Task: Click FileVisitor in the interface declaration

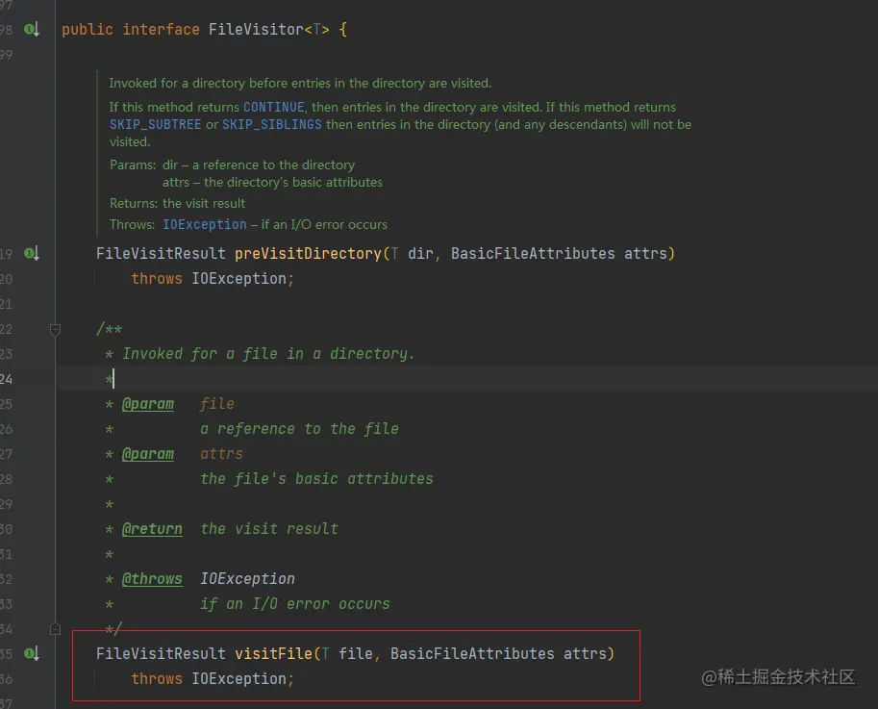Action: pyautogui.click(x=256, y=29)
